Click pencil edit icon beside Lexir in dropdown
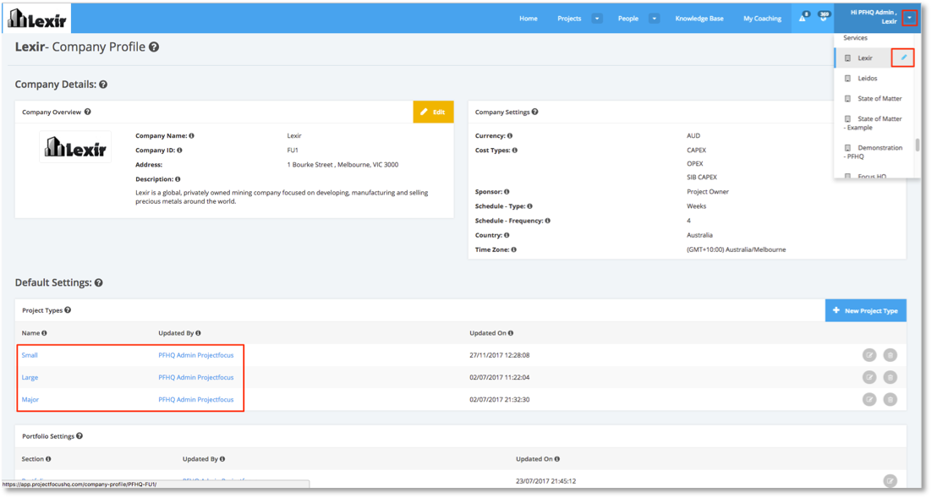 tap(903, 57)
